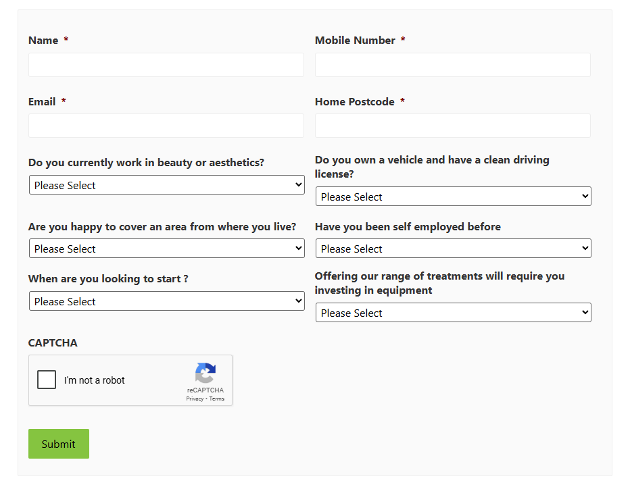Click the Name field label
The image size is (630, 487).
click(x=43, y=41)
